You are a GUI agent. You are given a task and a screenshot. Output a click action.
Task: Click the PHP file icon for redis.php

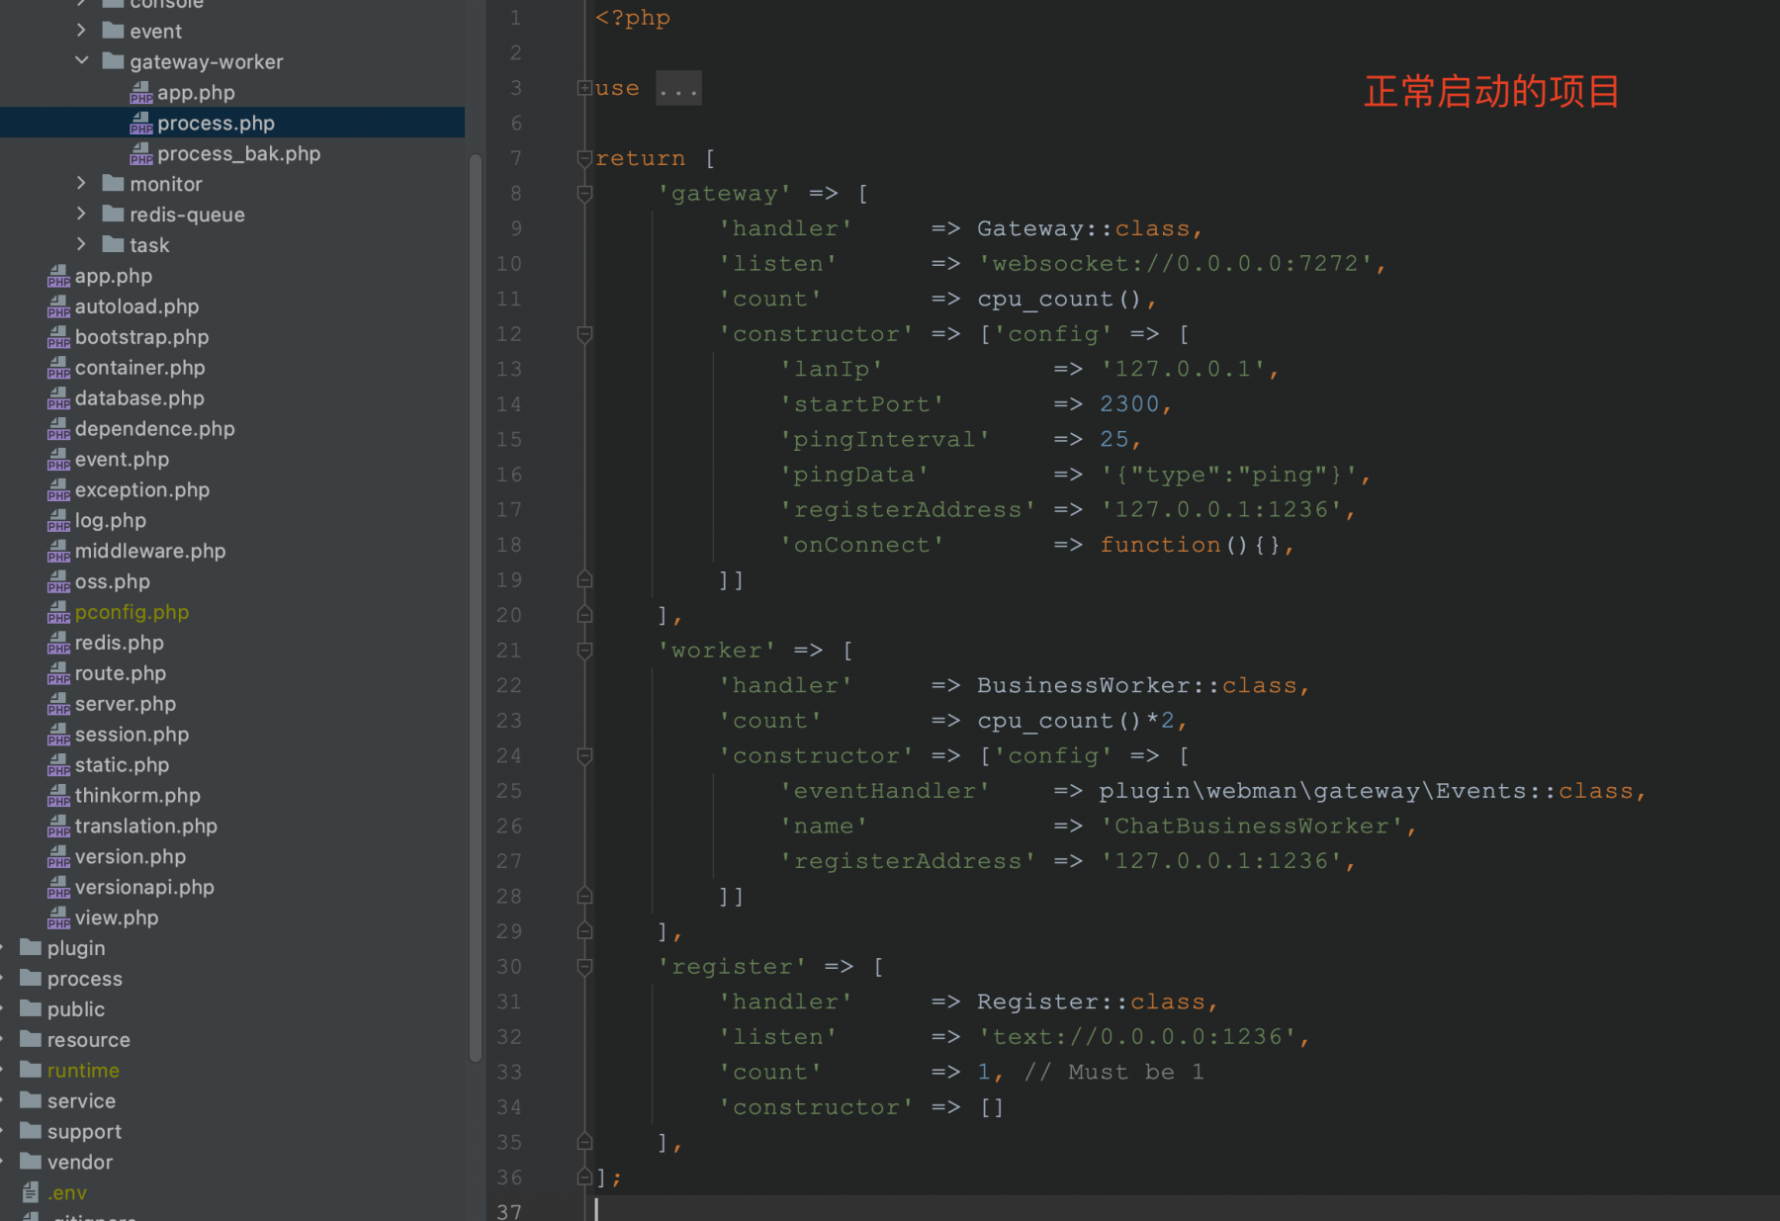(x=58, y=643)
